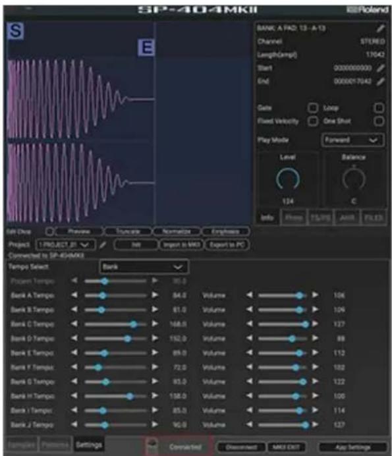This screenshot has height=456, width=392.
Task: Toggle the Fixed Velocity checkbox
Action: pos(313,121)
